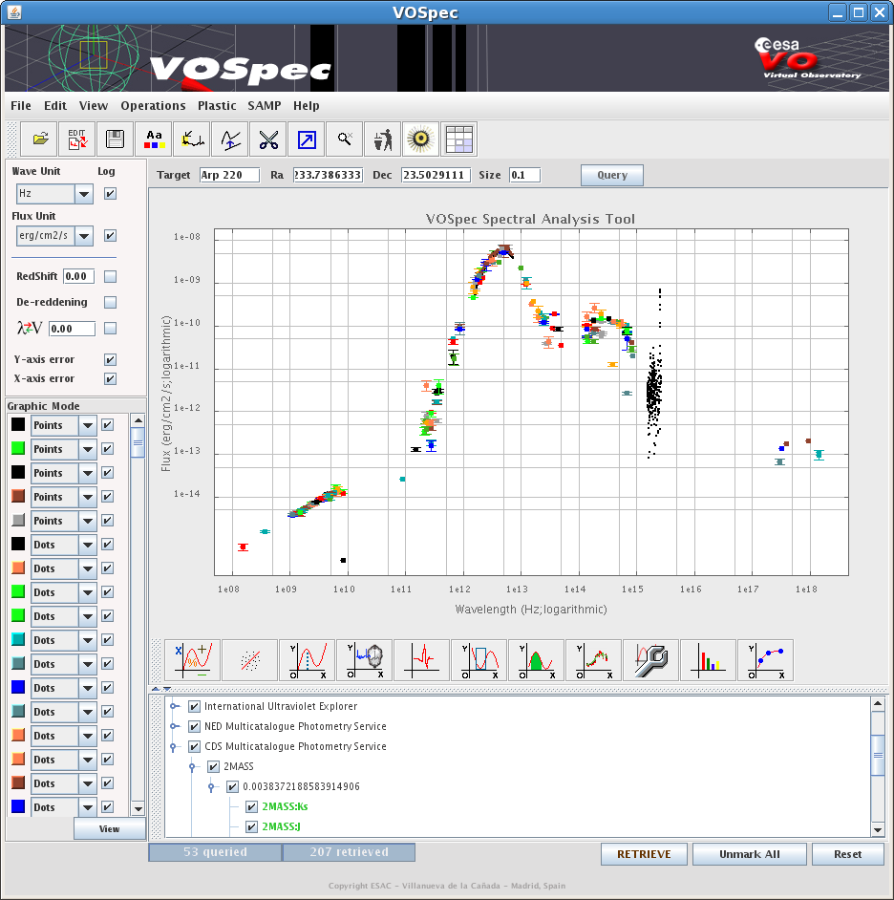Click the floppy disk save icon

click(x=116, y=139)
